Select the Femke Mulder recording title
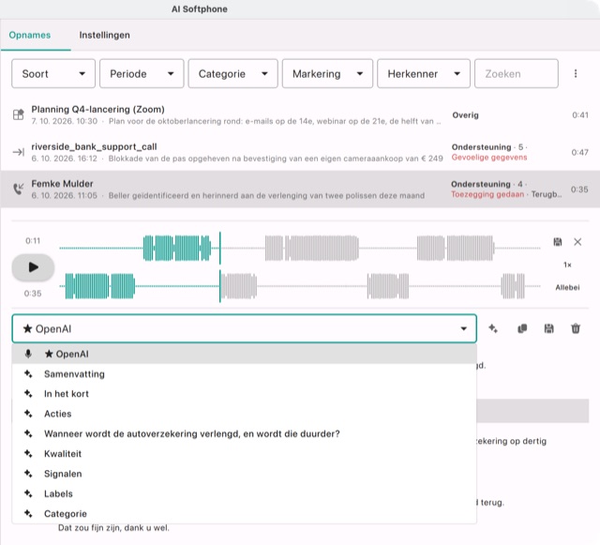 tap(63, 184)
